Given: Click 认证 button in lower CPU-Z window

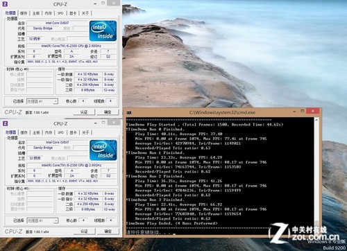Looking at the screenshot, I should tap(84, 232).
